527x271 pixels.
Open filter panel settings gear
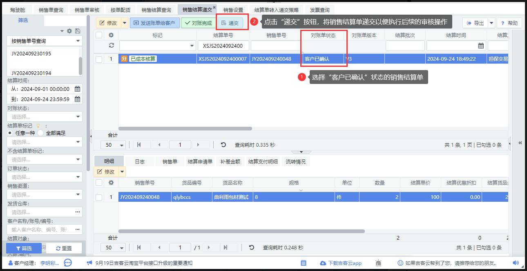click(x=69, y=31)
